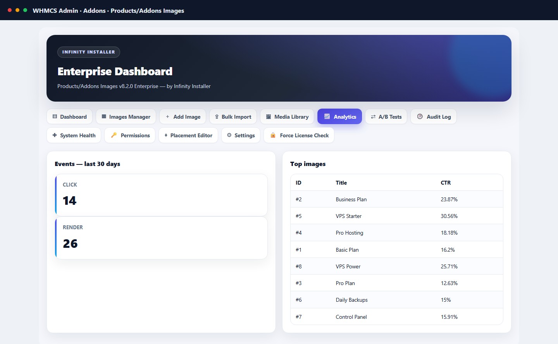This screenshot has height=344, width=558.
Task: Go to the Media Library tab
Action: tap(287, 117)
